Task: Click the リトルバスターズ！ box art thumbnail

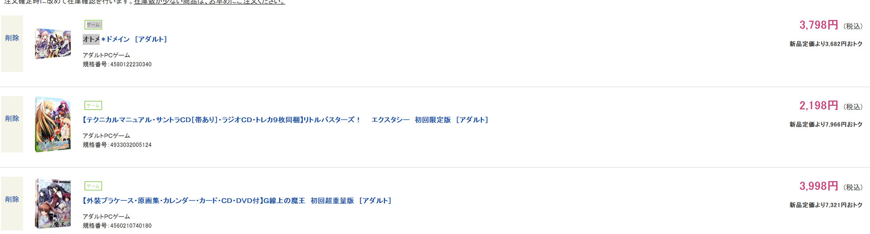Action: click(53, 124)
